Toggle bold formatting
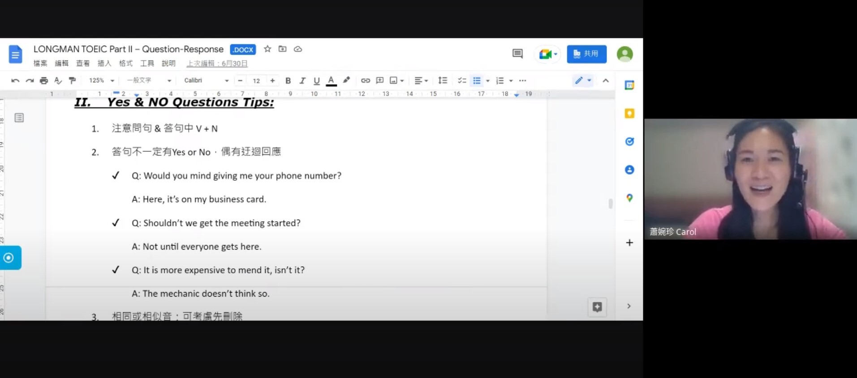The width and height of the screenshot is (857, 378). pyautogui.click(x=288, y=81)
